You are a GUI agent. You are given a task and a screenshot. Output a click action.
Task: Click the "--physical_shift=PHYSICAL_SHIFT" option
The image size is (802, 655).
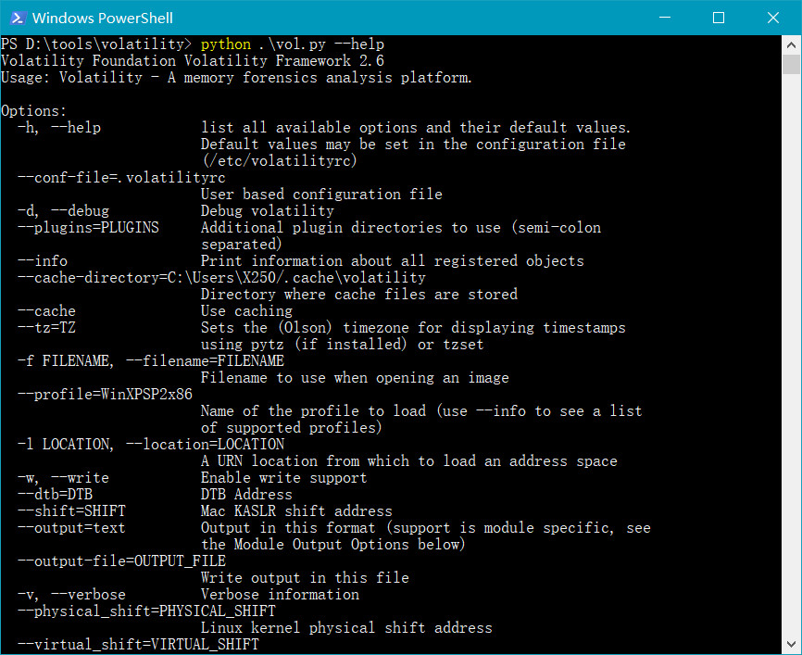[146, 611]
